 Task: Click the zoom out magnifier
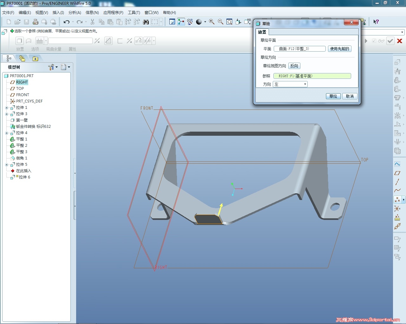[220, 22]
